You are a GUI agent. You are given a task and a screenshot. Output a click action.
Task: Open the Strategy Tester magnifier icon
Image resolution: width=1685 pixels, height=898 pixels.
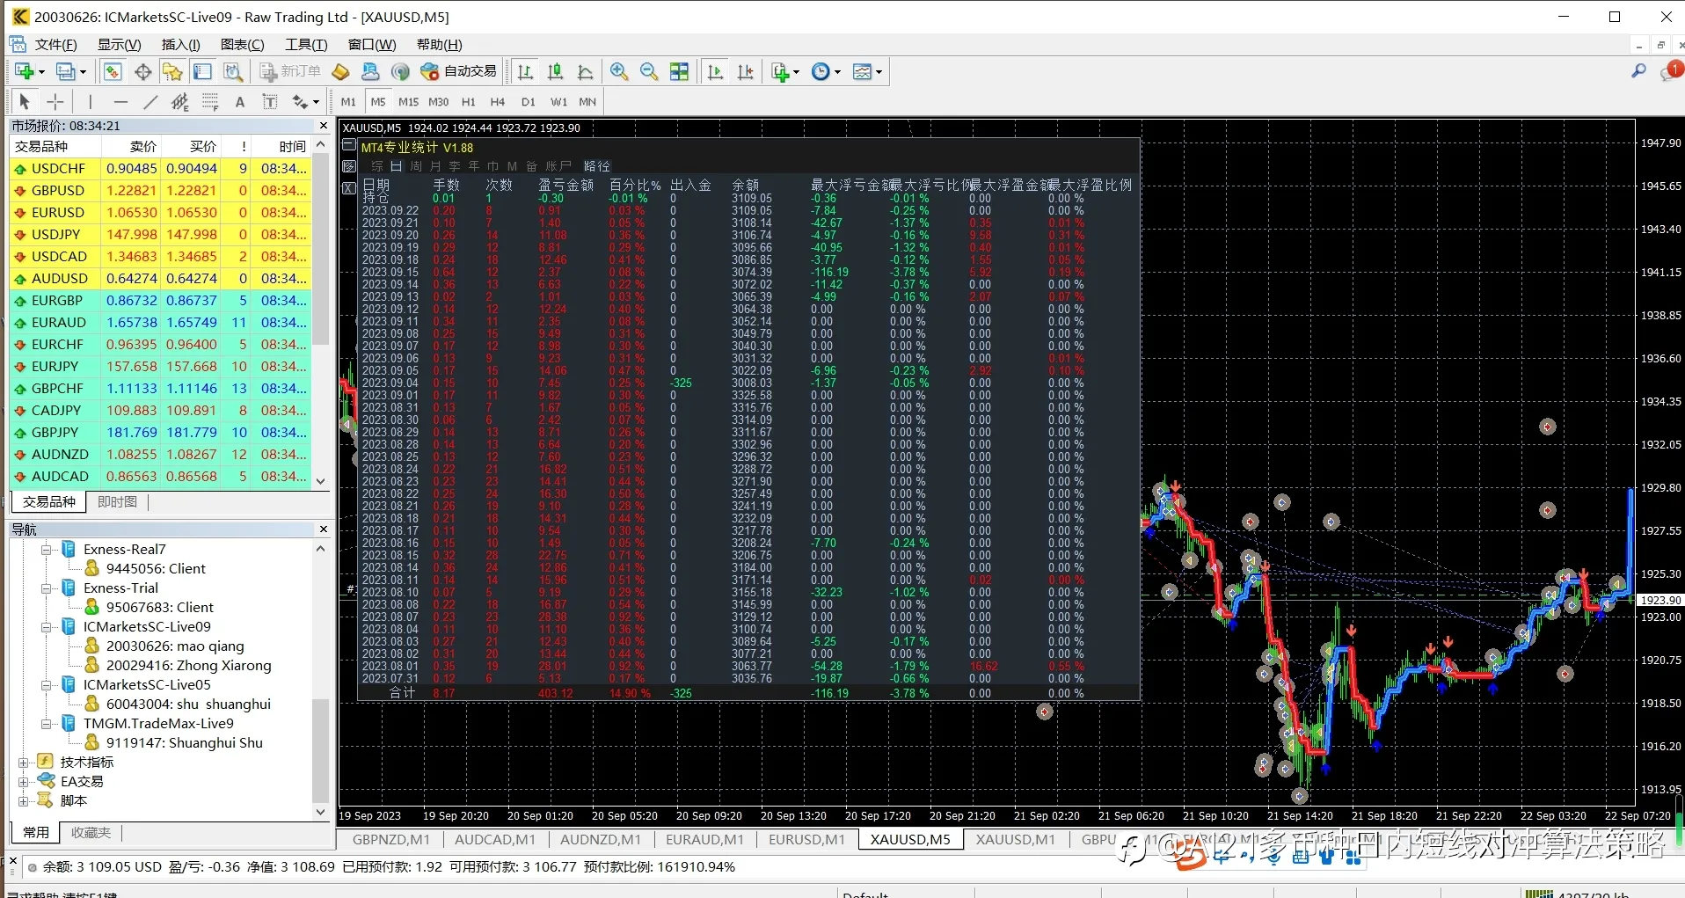[x=232, y=71]
